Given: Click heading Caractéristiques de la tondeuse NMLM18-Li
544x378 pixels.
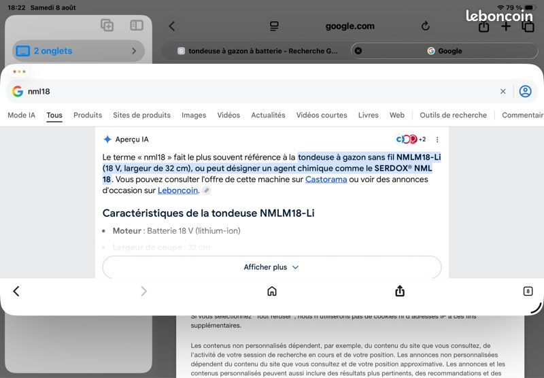Looking at the screenshot, I should coord(208,213).
